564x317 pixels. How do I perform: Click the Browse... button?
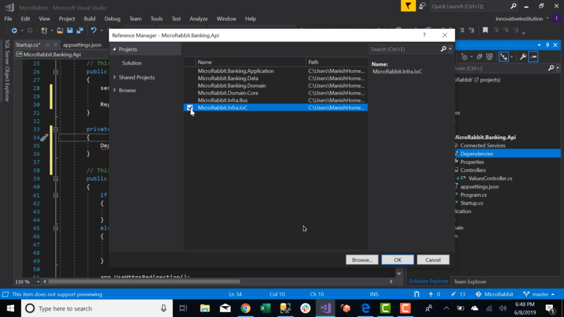click(362, 260)
